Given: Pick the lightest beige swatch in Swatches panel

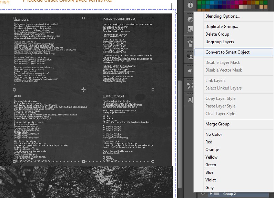Looking at the screenshot, I should tap(241, 7).
